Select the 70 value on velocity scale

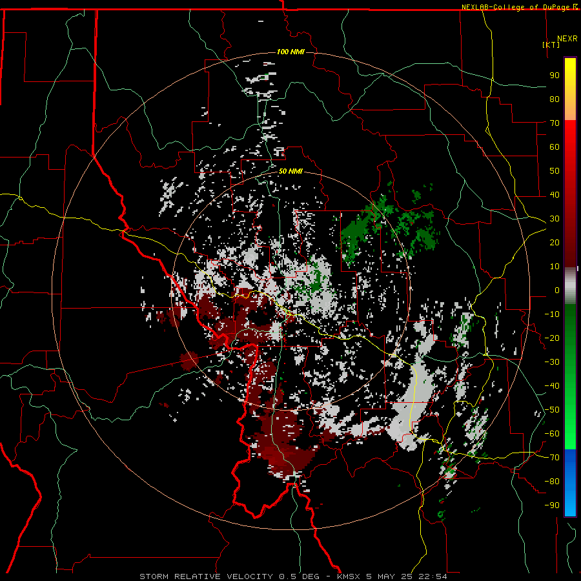tap(555, 123)
